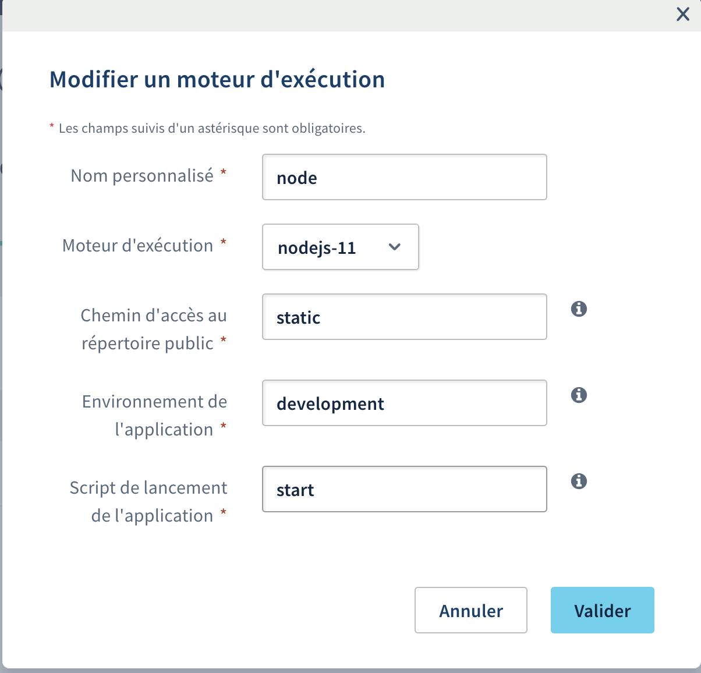The width and height of the screenshot is (701, 673).
Task: Click the environment field containing development
Action: (404, 403)
